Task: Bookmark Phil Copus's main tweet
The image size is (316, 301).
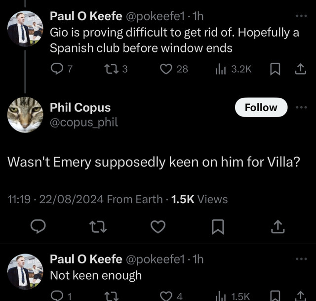Action: tap(218, 227)
